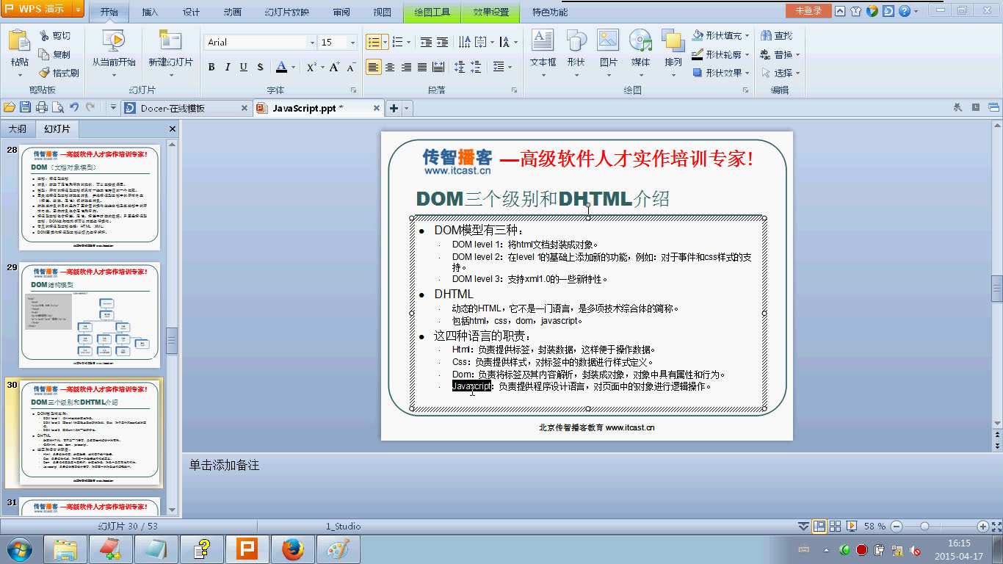Screen dimensions: 1003x564
Task: Open the Animation (动画) ribbon tab
Action: click(x=232, y=12)
